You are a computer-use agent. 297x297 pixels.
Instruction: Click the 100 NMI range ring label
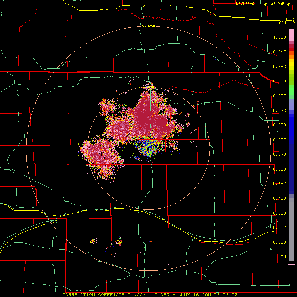coord(148,26)
